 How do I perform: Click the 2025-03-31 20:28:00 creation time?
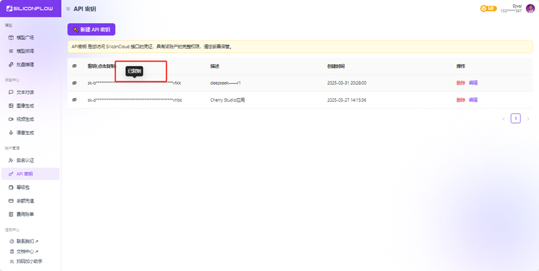(346, 83)
